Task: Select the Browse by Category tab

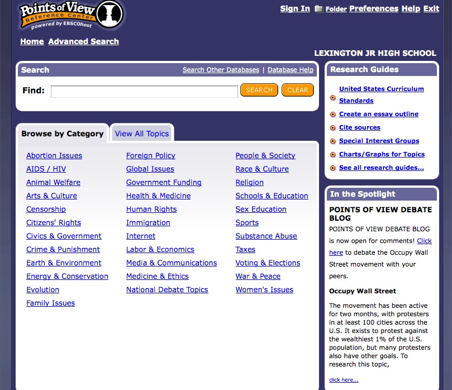Action: tap(62, 134)
